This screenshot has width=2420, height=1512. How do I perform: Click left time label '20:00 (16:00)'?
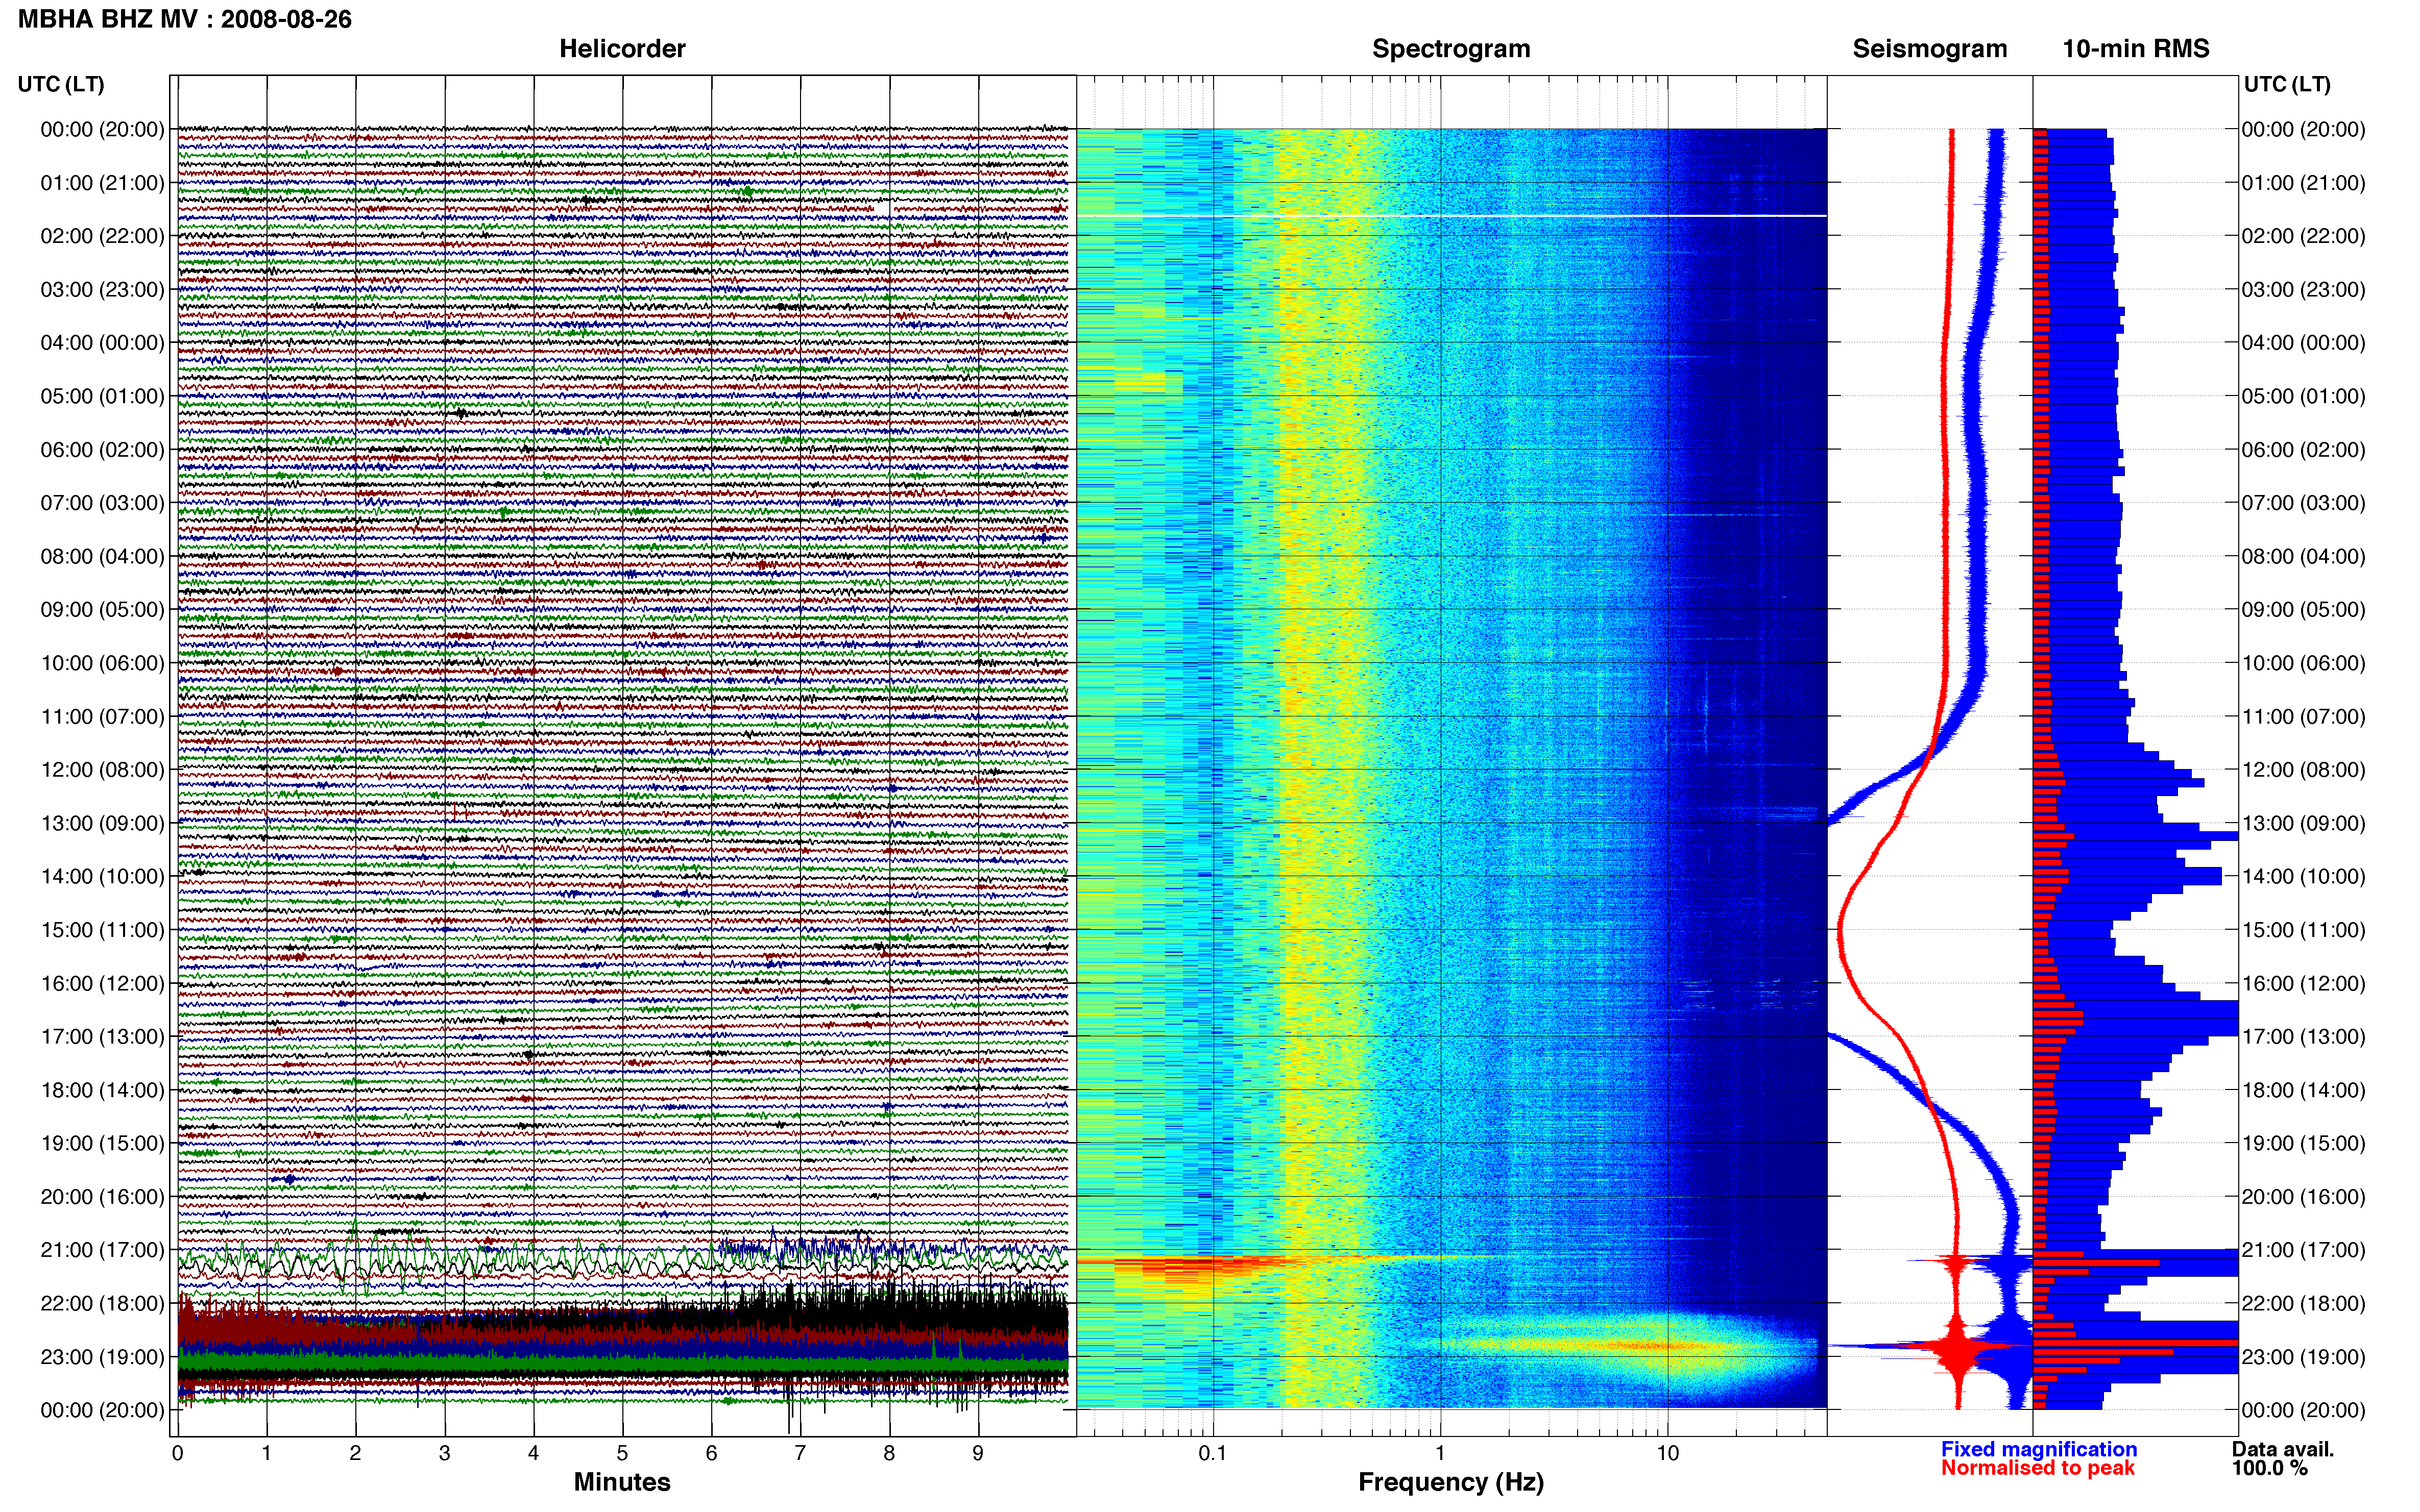(x=102, y=1197)
